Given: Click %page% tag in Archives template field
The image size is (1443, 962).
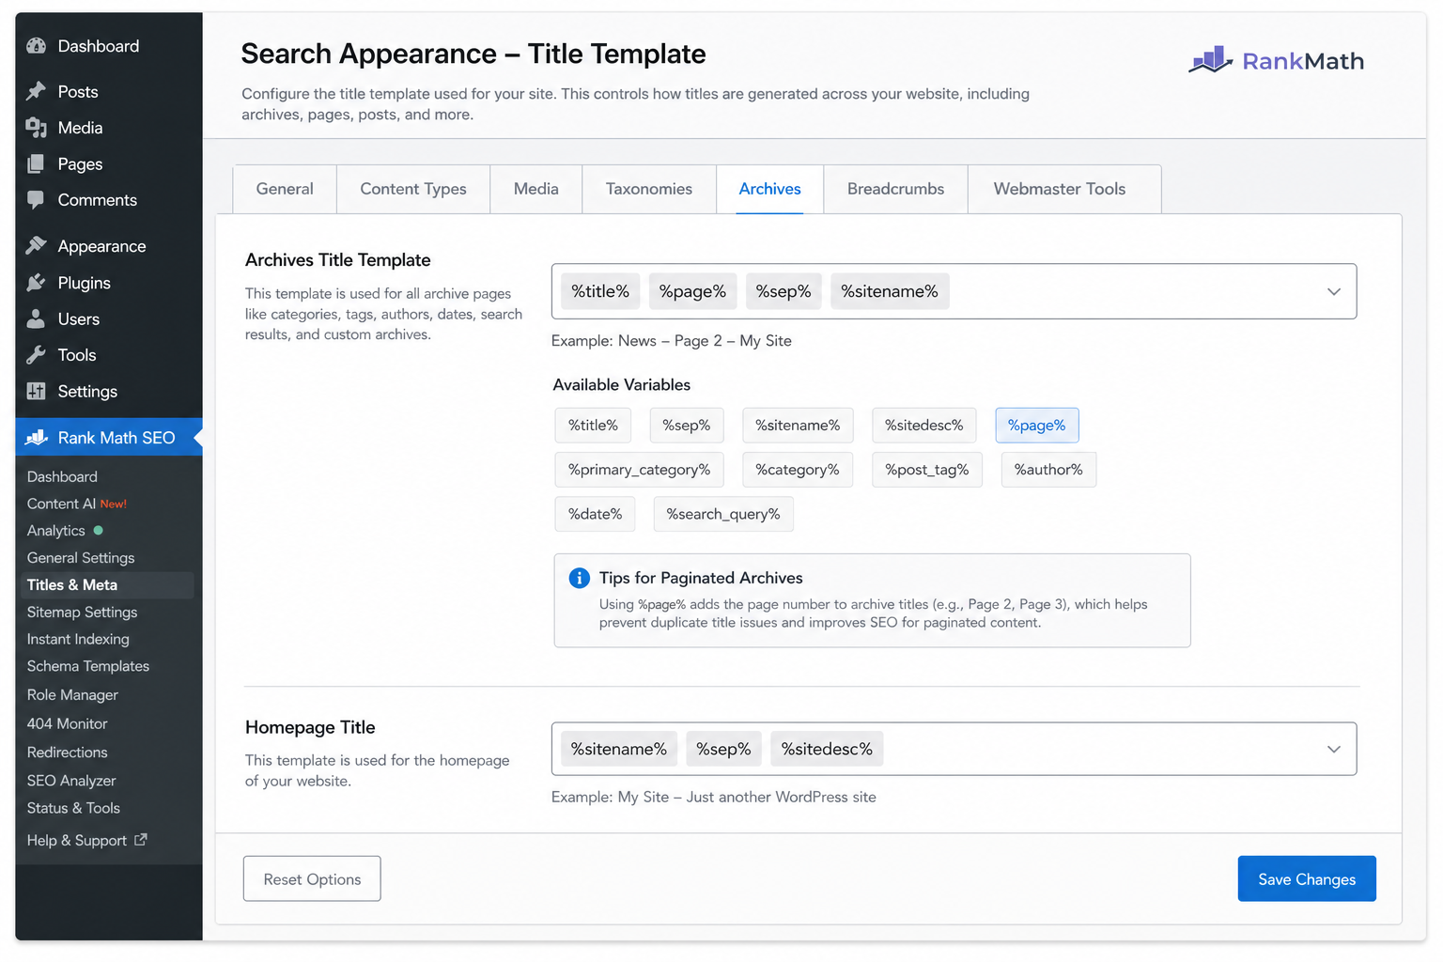Looking at the screenshot, I should point(692,291).
